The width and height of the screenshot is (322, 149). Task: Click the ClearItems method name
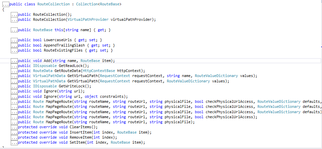pyautogui.click(x=80, y=127)
